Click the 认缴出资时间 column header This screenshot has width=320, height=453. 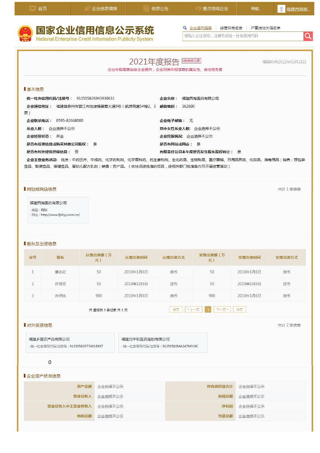[136, 257]
